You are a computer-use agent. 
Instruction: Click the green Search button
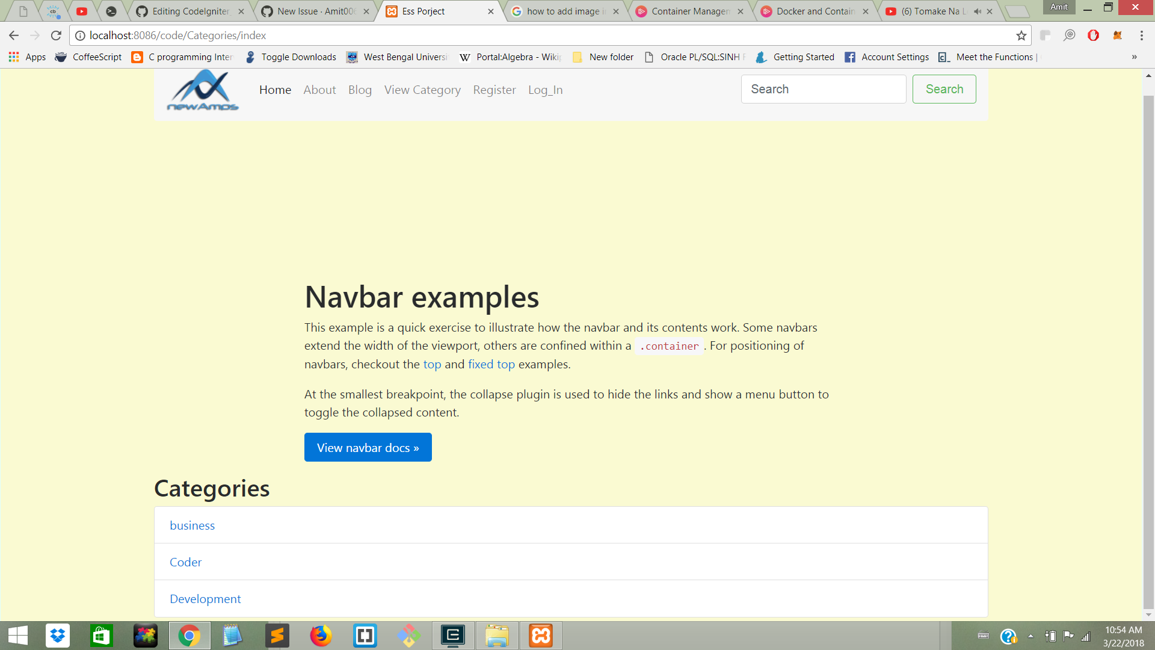point(944,89)
